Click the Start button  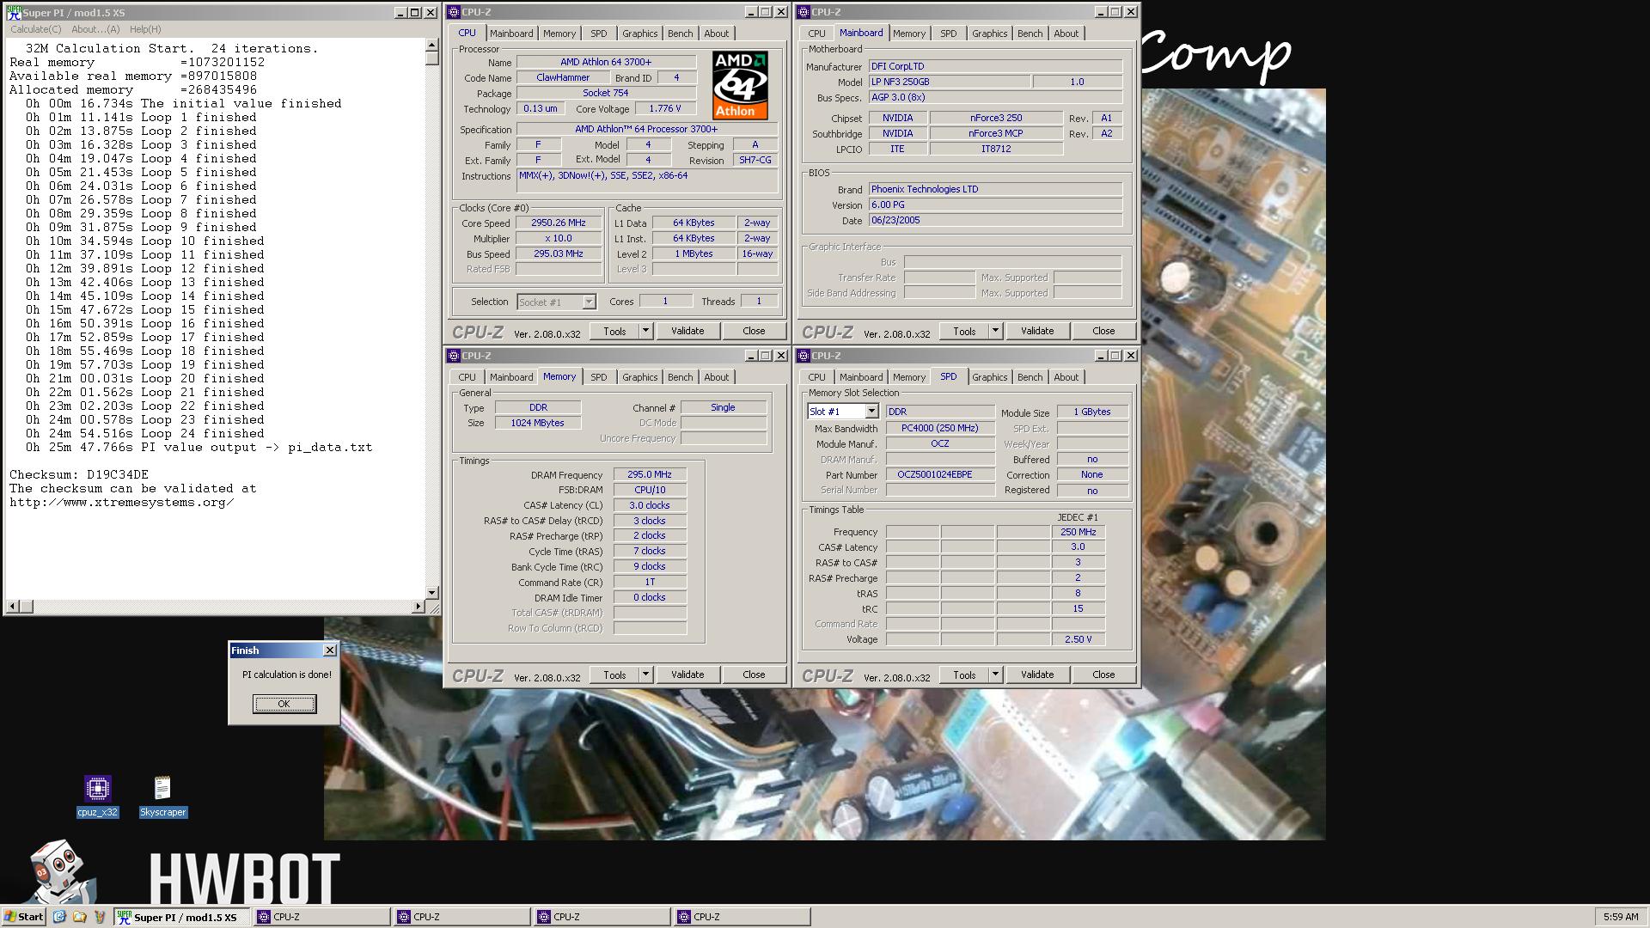pyautogui.click(x=23, y=917)
